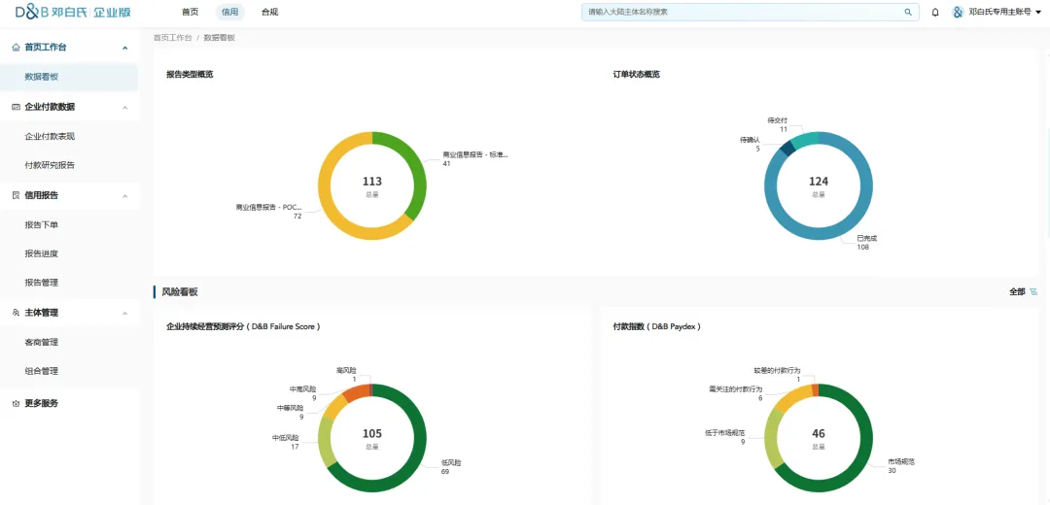1050x505 pixels.
Task: Open the notification bell
Action: point(935,12)
